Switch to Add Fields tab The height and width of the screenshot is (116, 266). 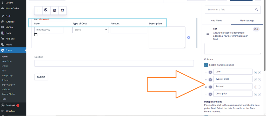[x=216, y=21]
